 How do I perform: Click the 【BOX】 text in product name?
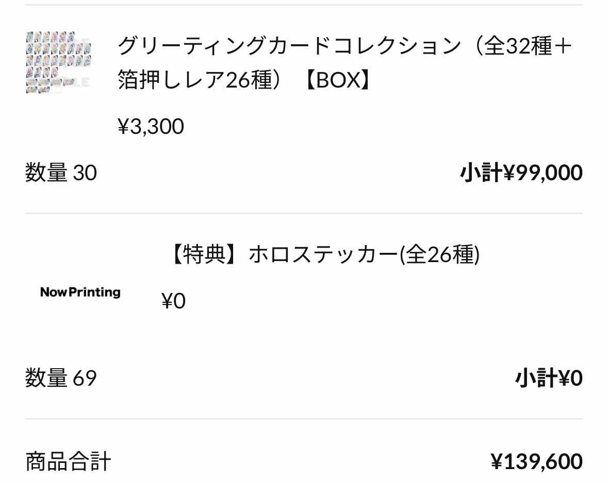(x=338, y=80)
